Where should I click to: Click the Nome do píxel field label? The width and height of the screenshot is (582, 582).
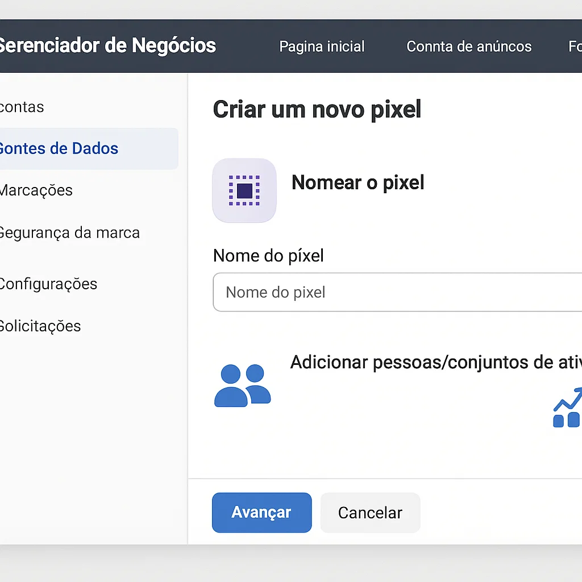coord(268,256)
